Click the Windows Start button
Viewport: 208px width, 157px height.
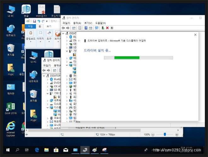8,150
